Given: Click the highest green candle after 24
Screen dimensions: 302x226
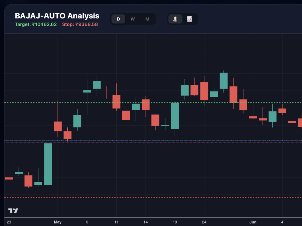Looking at the screenshot, I should pyautogui.click(x=223, y=81).
